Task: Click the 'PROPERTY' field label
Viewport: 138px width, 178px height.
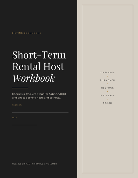Action: pos(17,105)
